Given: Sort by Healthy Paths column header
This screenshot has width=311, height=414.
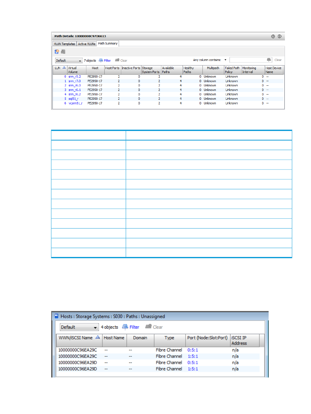Looking at the screenshot, I should (x=192, y=70).
